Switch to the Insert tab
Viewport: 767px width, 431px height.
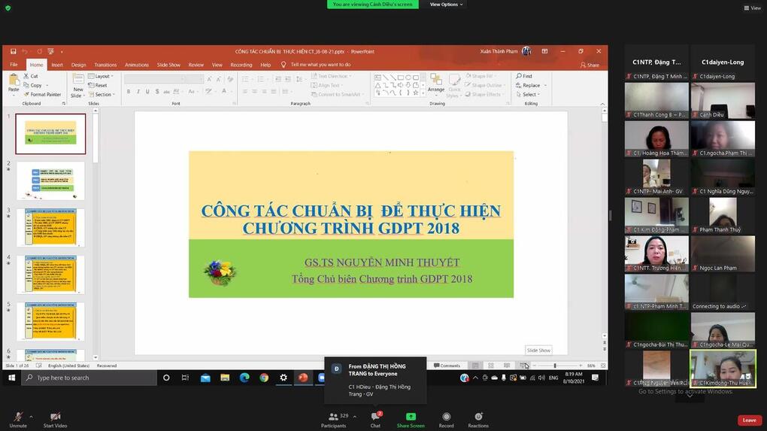click(x=57, y=65)
